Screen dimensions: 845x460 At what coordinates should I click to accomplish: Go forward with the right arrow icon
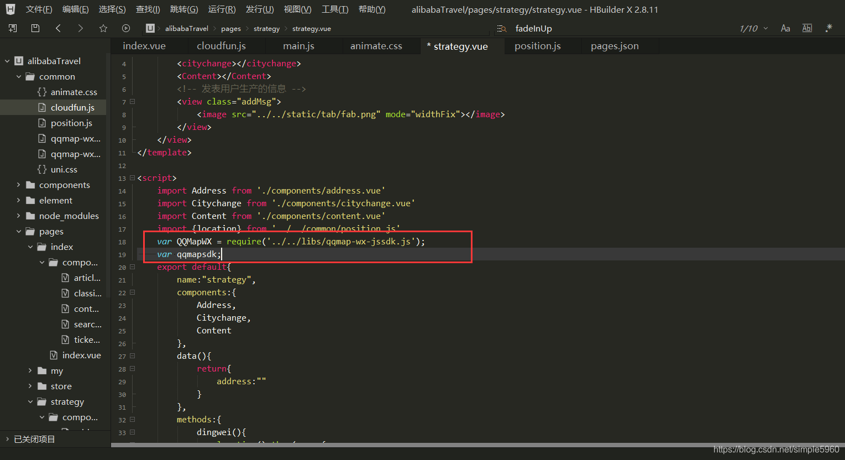(81, 28)
